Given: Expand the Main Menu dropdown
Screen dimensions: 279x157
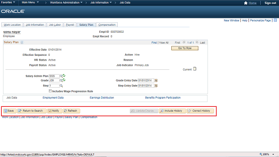Looking at the screenshot, I should 30,3.
